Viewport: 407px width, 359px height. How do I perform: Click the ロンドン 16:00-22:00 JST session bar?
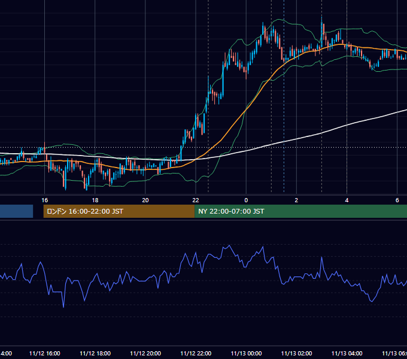click(x=119, y=211)
